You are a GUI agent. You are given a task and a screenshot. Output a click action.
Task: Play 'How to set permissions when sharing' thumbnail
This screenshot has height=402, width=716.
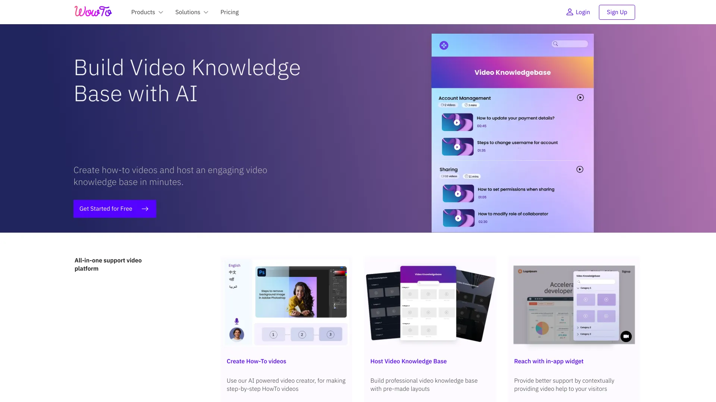[x=458, y=194]
